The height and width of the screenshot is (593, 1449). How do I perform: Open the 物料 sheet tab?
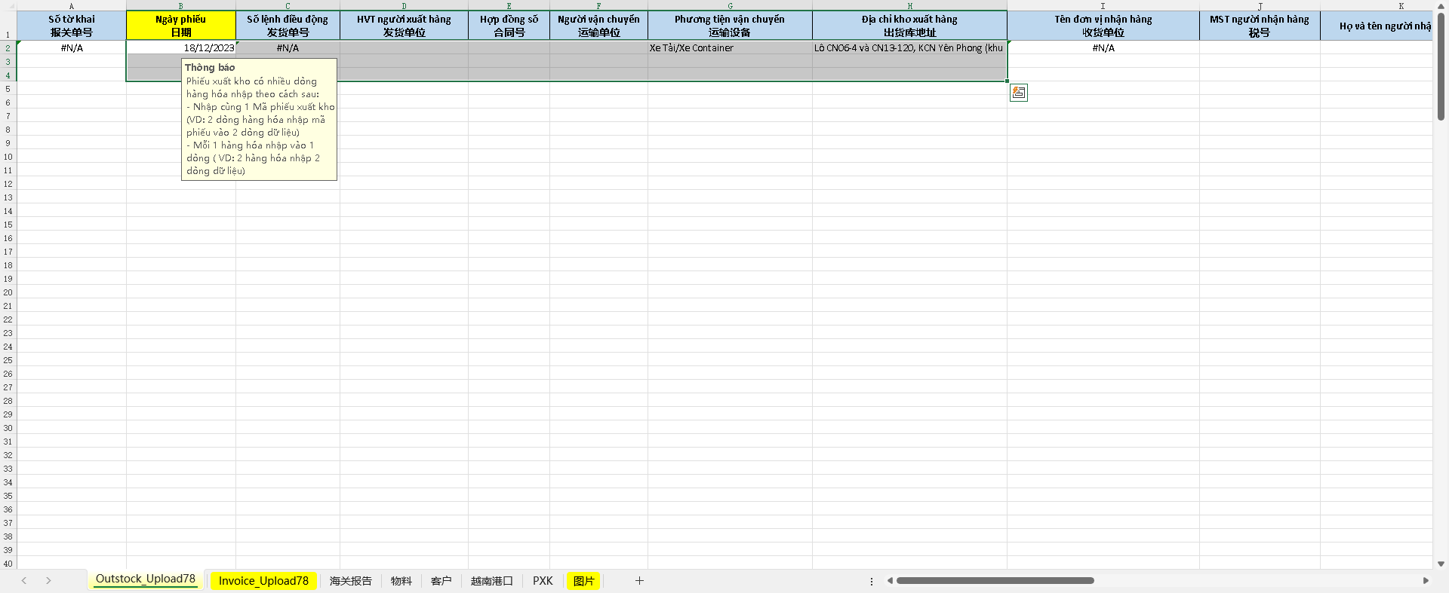401,581
